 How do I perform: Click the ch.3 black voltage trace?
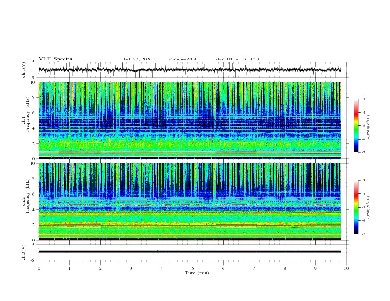coord(190,252)
